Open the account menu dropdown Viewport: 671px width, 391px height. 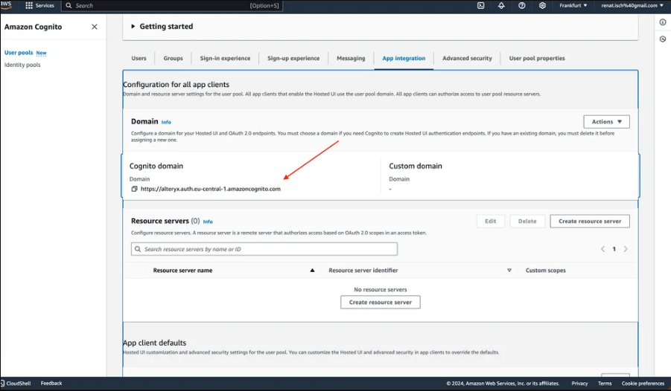pyautogui.click(x=632, y=5)
